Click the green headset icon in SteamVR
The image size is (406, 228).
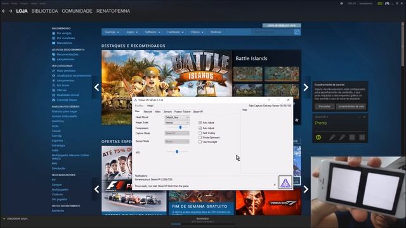(x=318, y=137)
